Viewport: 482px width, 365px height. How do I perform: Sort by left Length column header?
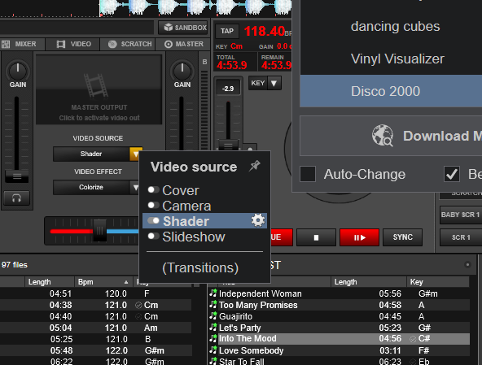click(50, 282)
